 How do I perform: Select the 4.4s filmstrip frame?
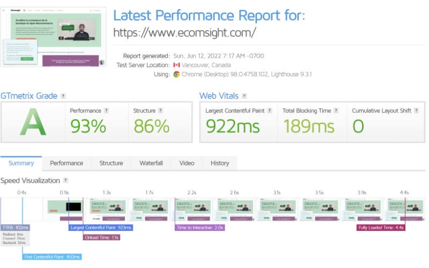[x=404, y=209]
